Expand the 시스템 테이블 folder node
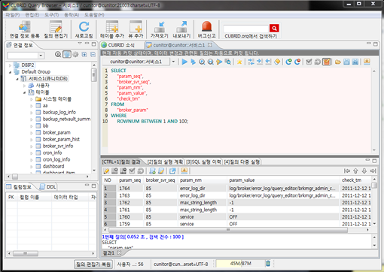 pos(31,99)
